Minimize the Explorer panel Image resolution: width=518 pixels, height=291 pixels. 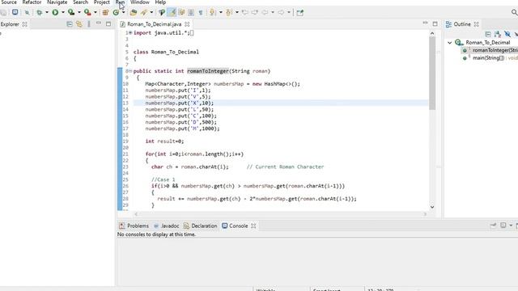click(99, 23)
